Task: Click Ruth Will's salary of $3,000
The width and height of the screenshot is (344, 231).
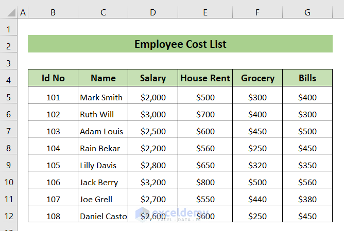Action: pyautogui.click(x=153, y=114)
